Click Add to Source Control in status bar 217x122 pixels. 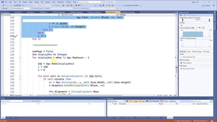(x=183, y=121)
